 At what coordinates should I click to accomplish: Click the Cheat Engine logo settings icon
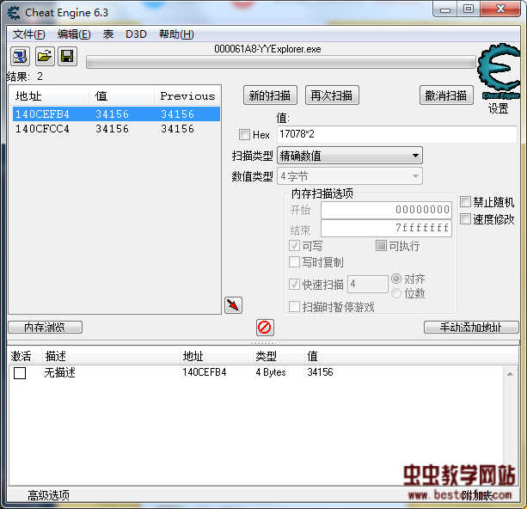pyautogui.click(x=498, y=74)
